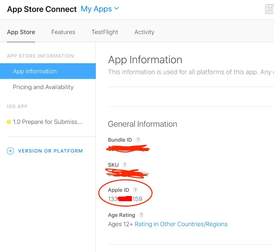
Task: Add a new VERSION OR PLATFORM
Action: coord(50,151)
